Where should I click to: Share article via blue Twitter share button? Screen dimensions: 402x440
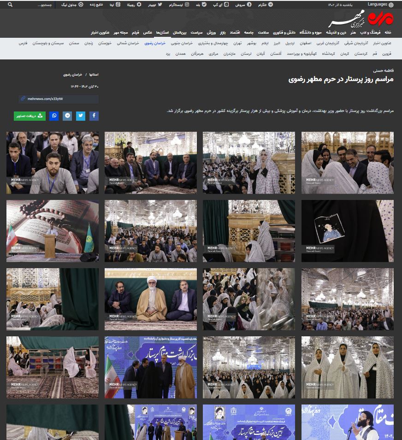click(x=81, y=116)
